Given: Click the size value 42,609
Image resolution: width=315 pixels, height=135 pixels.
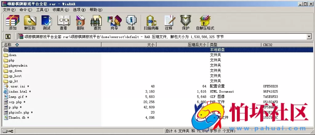Looking at the screenshot, I should (149, 107).
